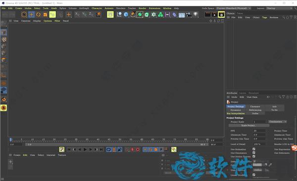The height and width of the screenshot is (181, 297).
Task: Click the timeline playhead at frame 0
Action: coord(10,140)
